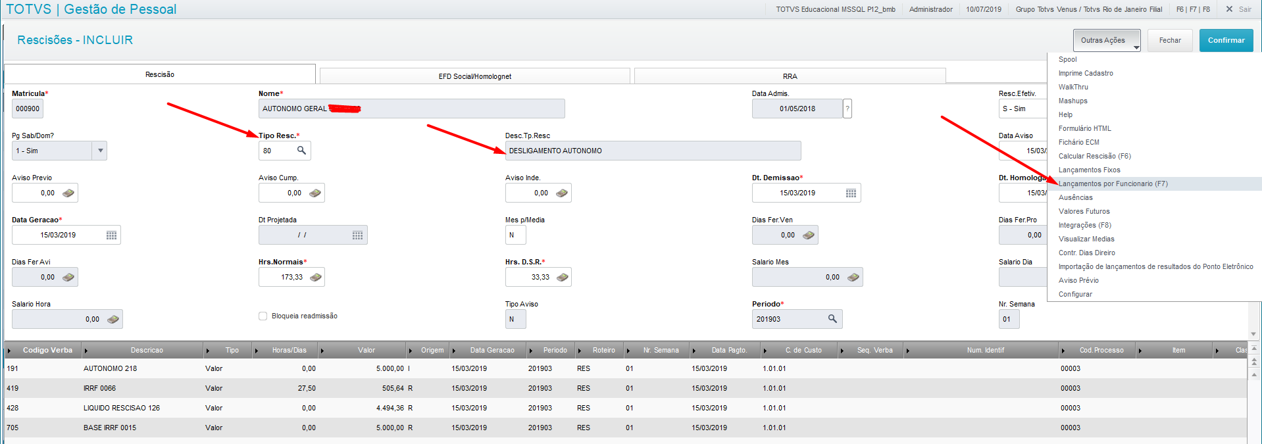
Task: Open Fichário ECM menu entry
Action: coord(1155,142)
